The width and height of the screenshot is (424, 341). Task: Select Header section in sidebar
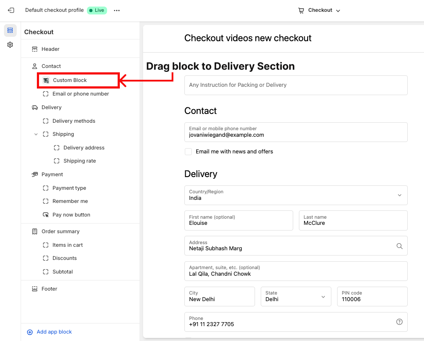click(50, 49)
